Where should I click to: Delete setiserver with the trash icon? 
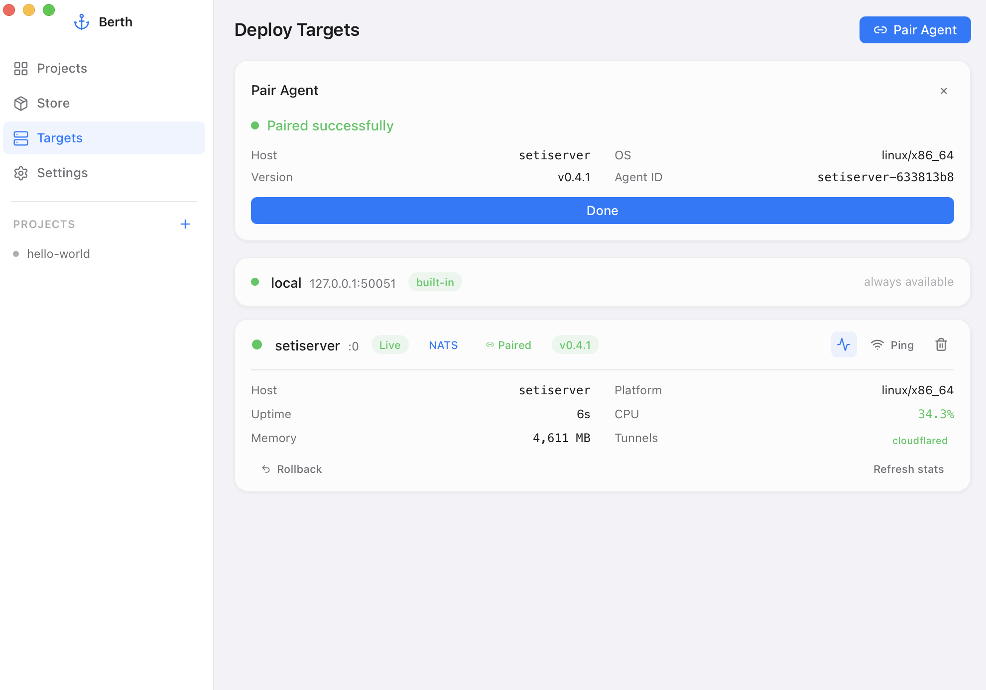tap(941, 345)
